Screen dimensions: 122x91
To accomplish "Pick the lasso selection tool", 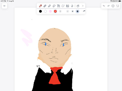I will tap(63, 6).
